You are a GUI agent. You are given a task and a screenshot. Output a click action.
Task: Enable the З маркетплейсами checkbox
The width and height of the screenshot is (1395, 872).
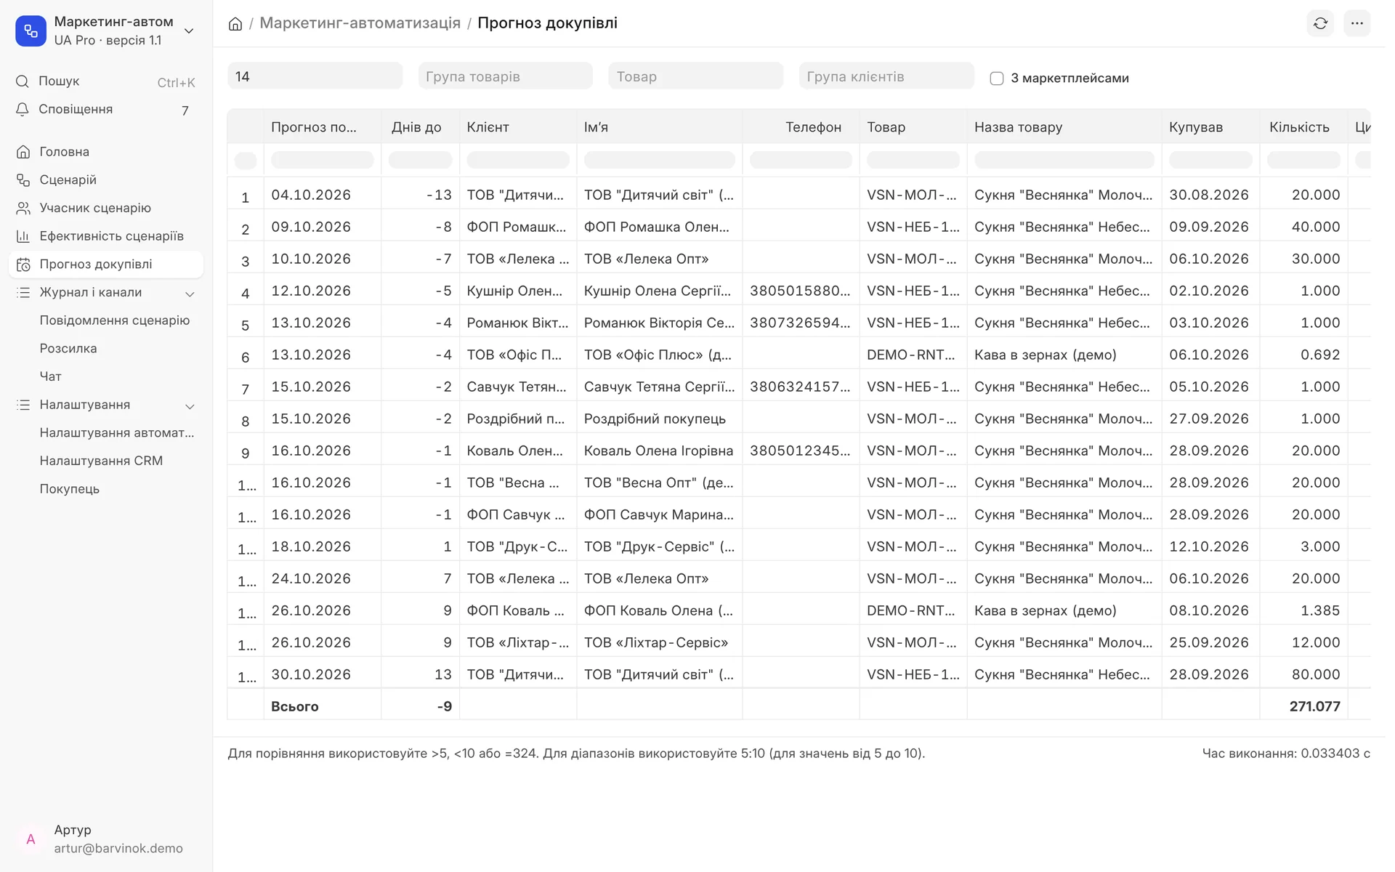pos(997,78)
